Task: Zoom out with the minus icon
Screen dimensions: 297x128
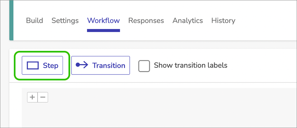Action: tap(43, 97)
